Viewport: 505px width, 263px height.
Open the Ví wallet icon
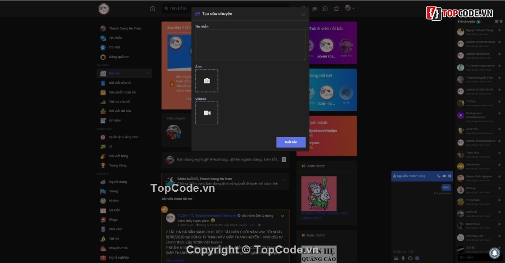click(103, 147)
